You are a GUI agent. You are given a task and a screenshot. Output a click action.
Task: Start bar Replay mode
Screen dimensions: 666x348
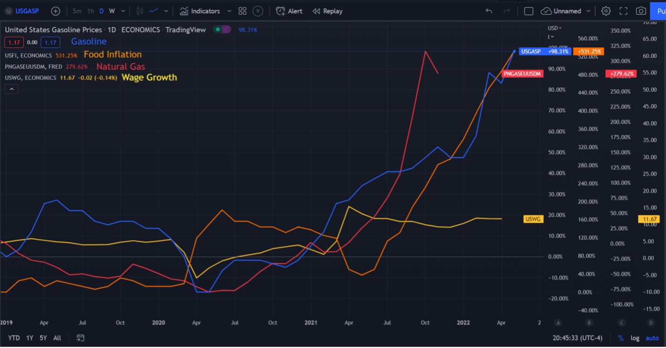pyautogui.click(x=327, y=11)
